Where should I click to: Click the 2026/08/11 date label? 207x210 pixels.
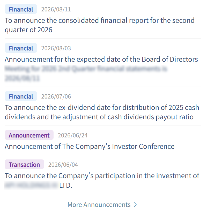coord(56,9)
